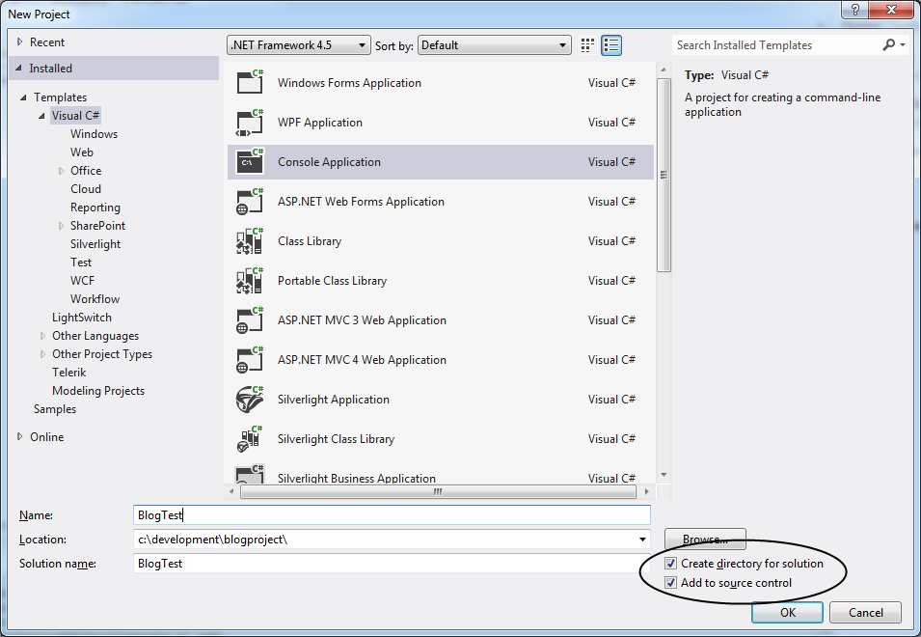
Task: Select the Reporting category
Action: tap(95, 208)
